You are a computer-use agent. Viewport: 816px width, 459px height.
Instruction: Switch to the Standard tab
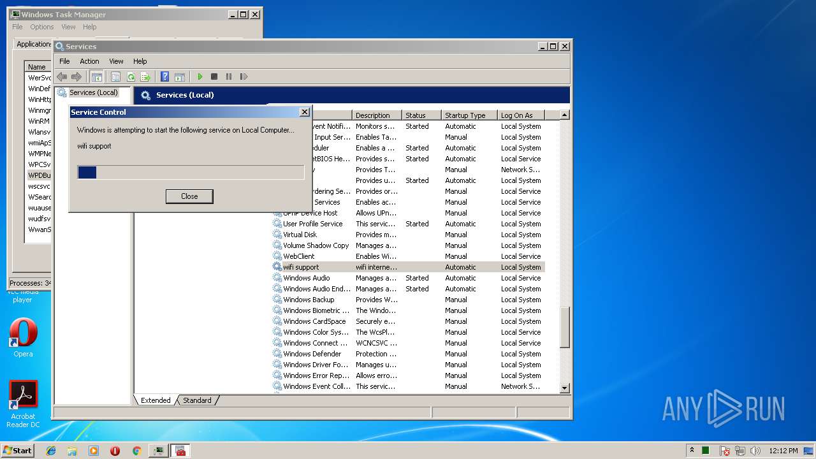point(197,400)
